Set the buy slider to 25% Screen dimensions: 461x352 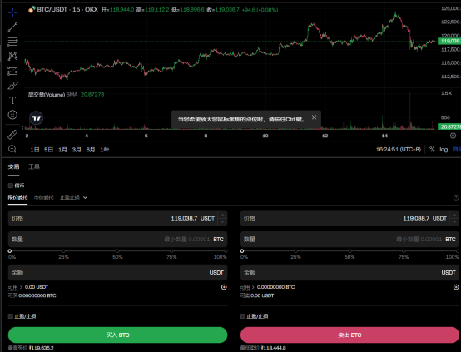pos(64,251)
